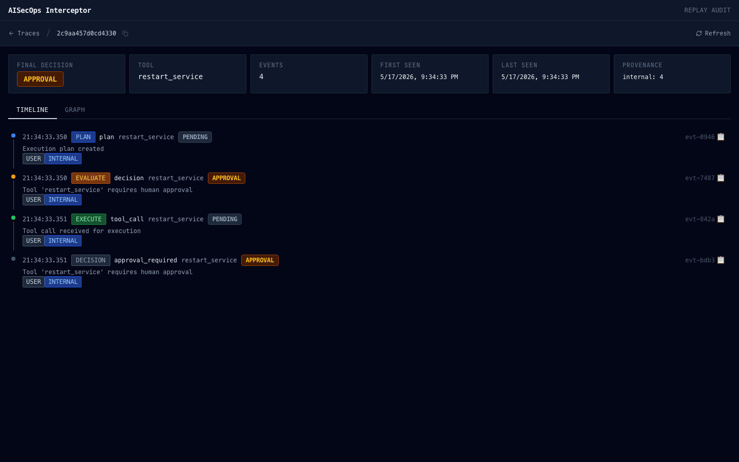
Task: Click the USER tag on the evt-bdb3 event
Action: (x=33, y=282)
